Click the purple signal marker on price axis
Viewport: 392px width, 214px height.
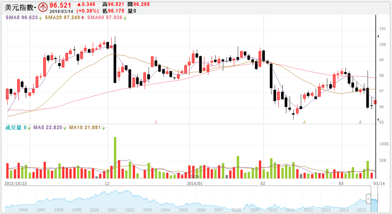[360, 122]
